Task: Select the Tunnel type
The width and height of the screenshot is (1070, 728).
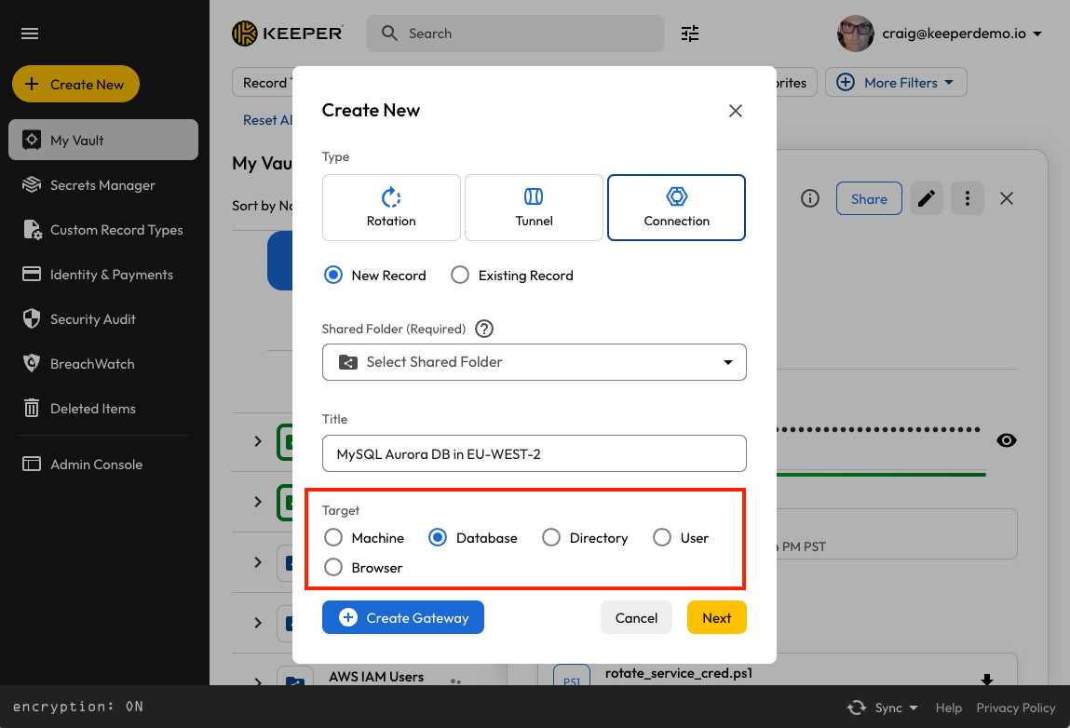Action: (x=534, y=208)
